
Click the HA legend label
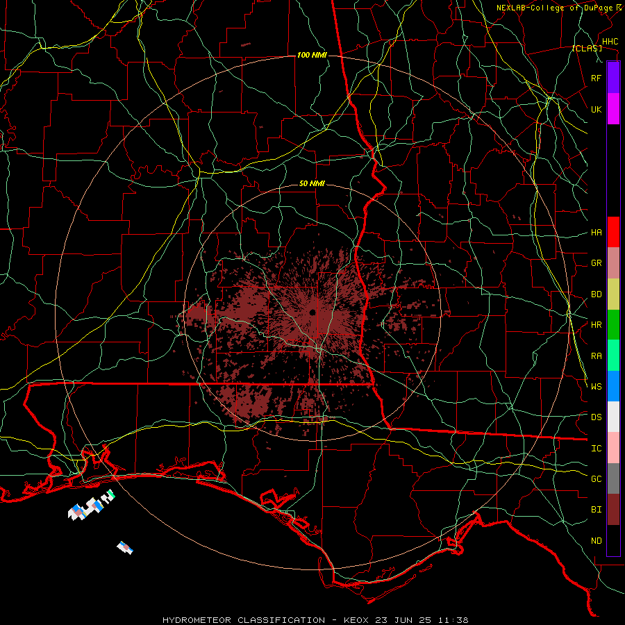pyautogui.click(x=596, y=233)
